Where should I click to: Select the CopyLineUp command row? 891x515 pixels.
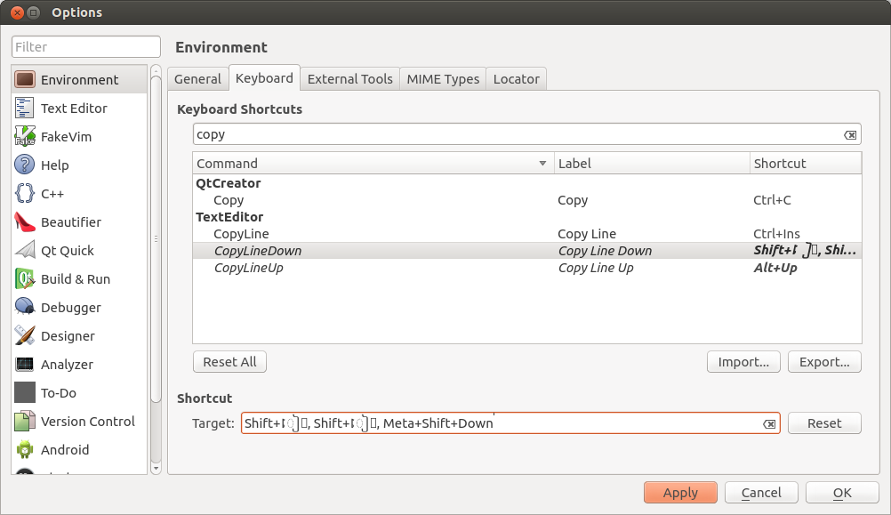click(248, 268)
